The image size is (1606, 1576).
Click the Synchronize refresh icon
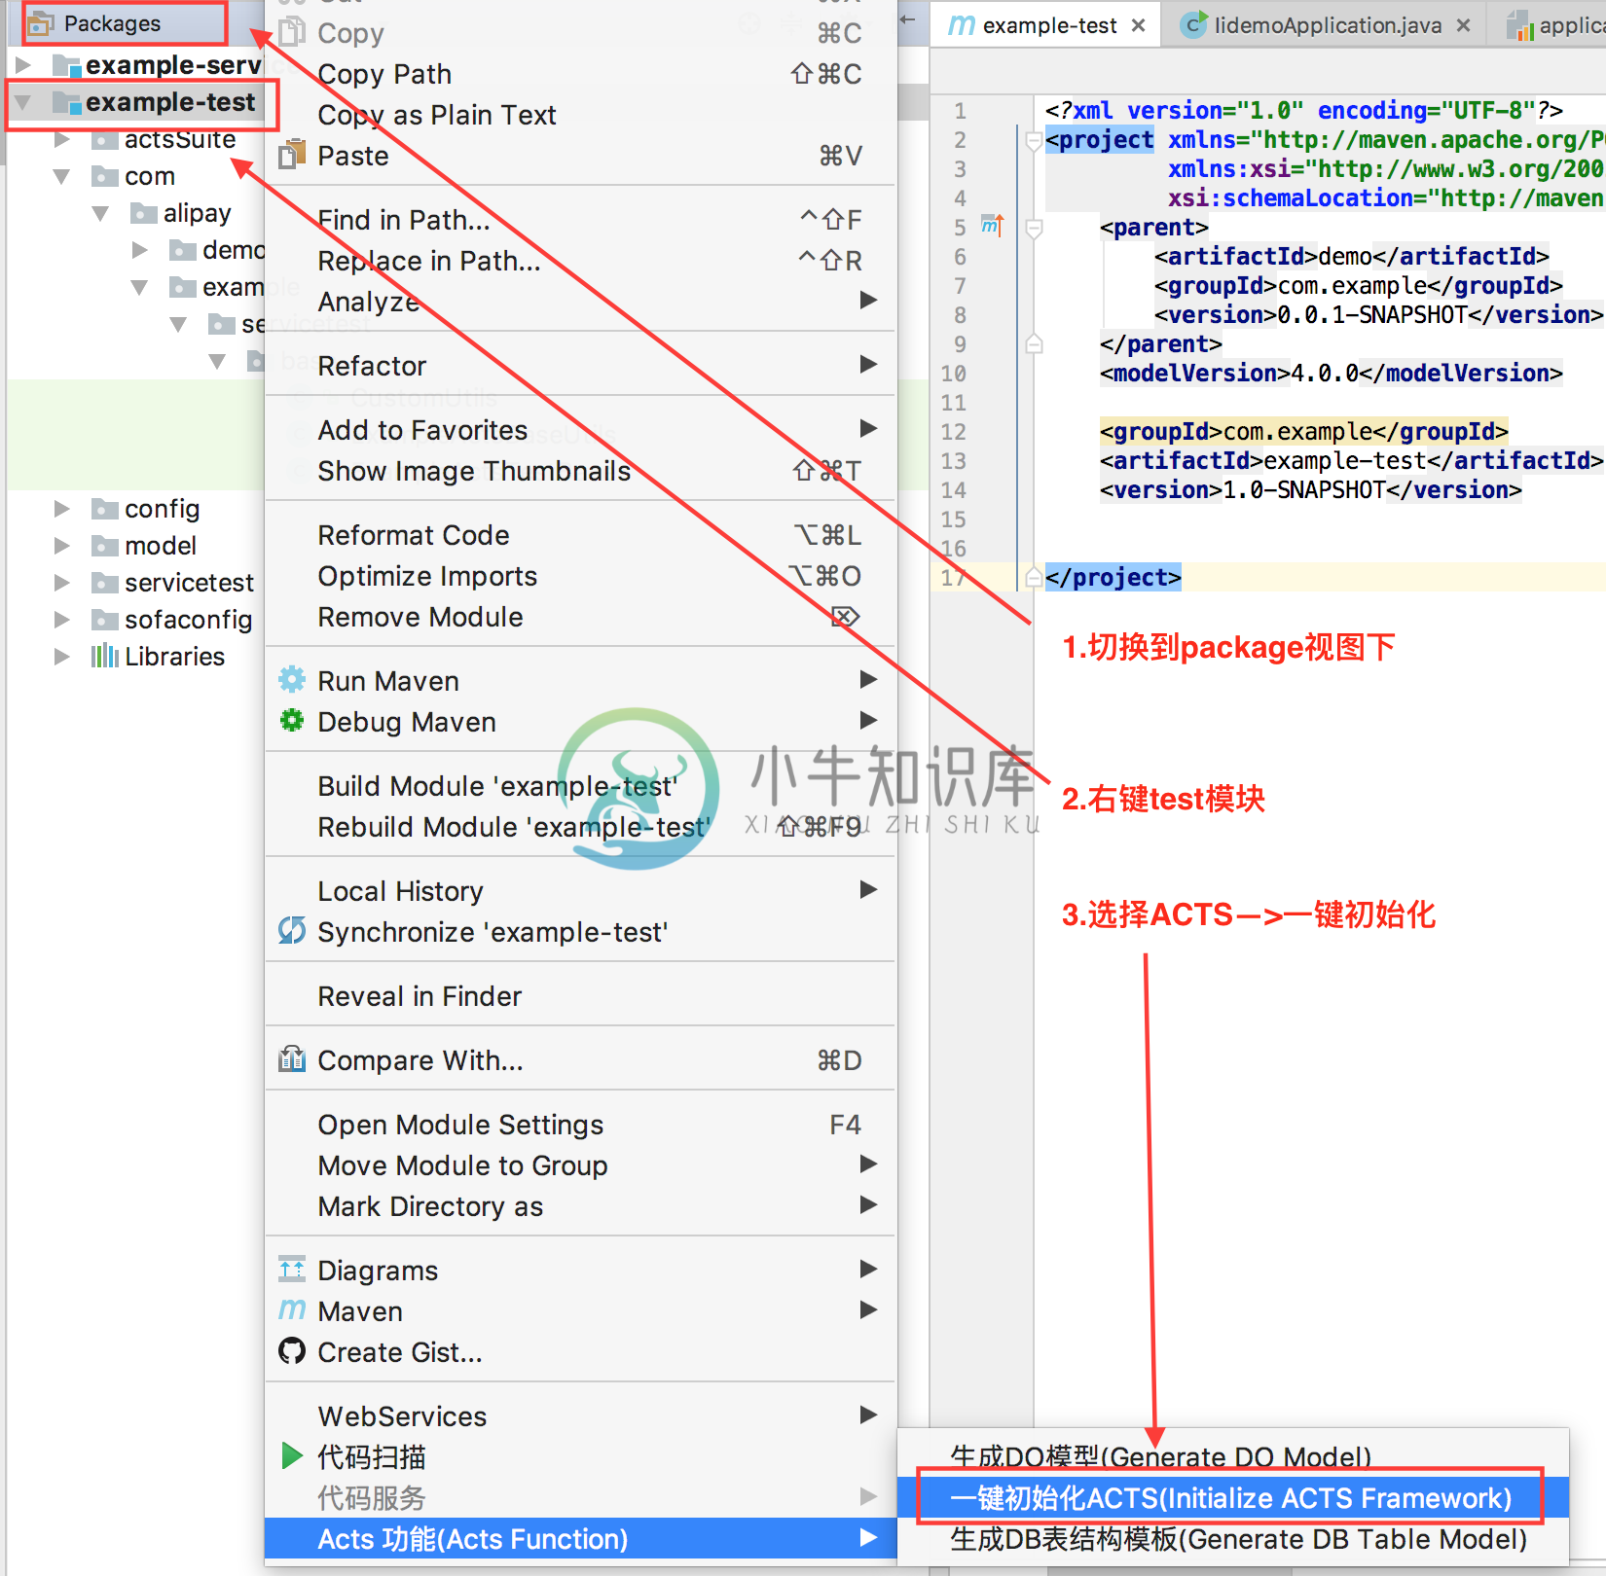pos(292,930)
